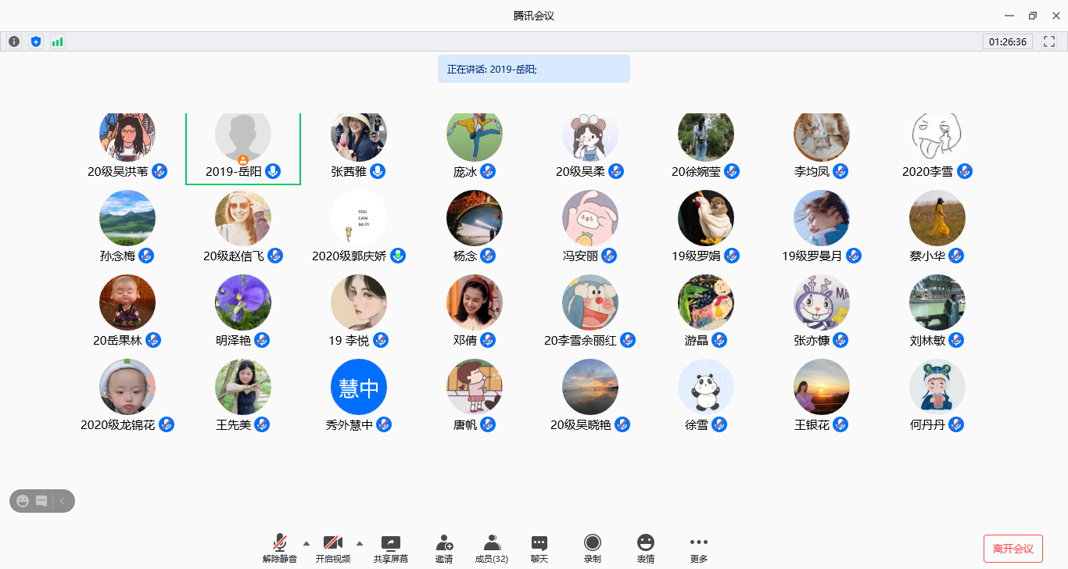Collapse the floating emoji bar arrow

coord(63,501)
